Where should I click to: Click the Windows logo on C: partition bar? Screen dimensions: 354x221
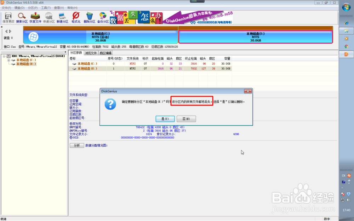click(33, 37)
